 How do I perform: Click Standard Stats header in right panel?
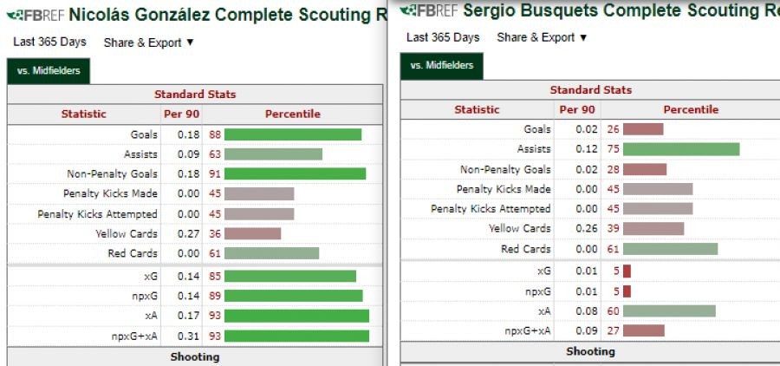click(590, 90)
